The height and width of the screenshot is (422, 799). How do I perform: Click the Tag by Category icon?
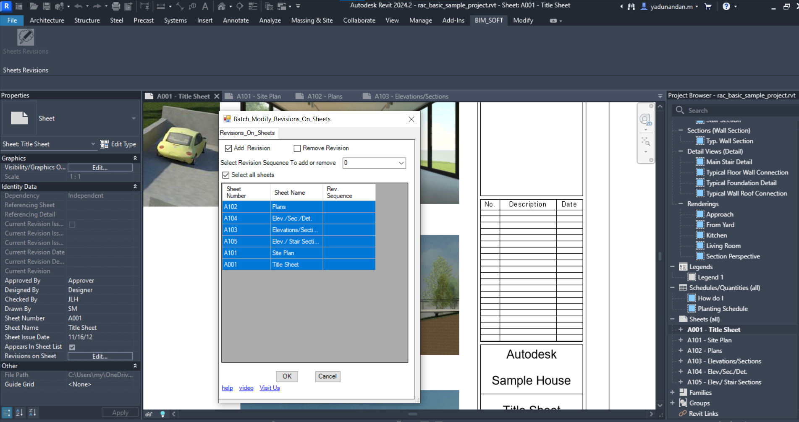point(192,6)
